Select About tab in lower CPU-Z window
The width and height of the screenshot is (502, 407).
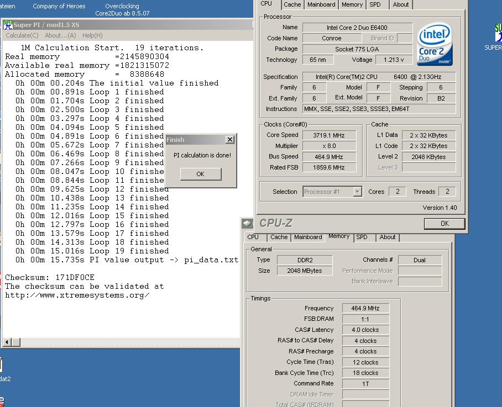click(388, 237)
